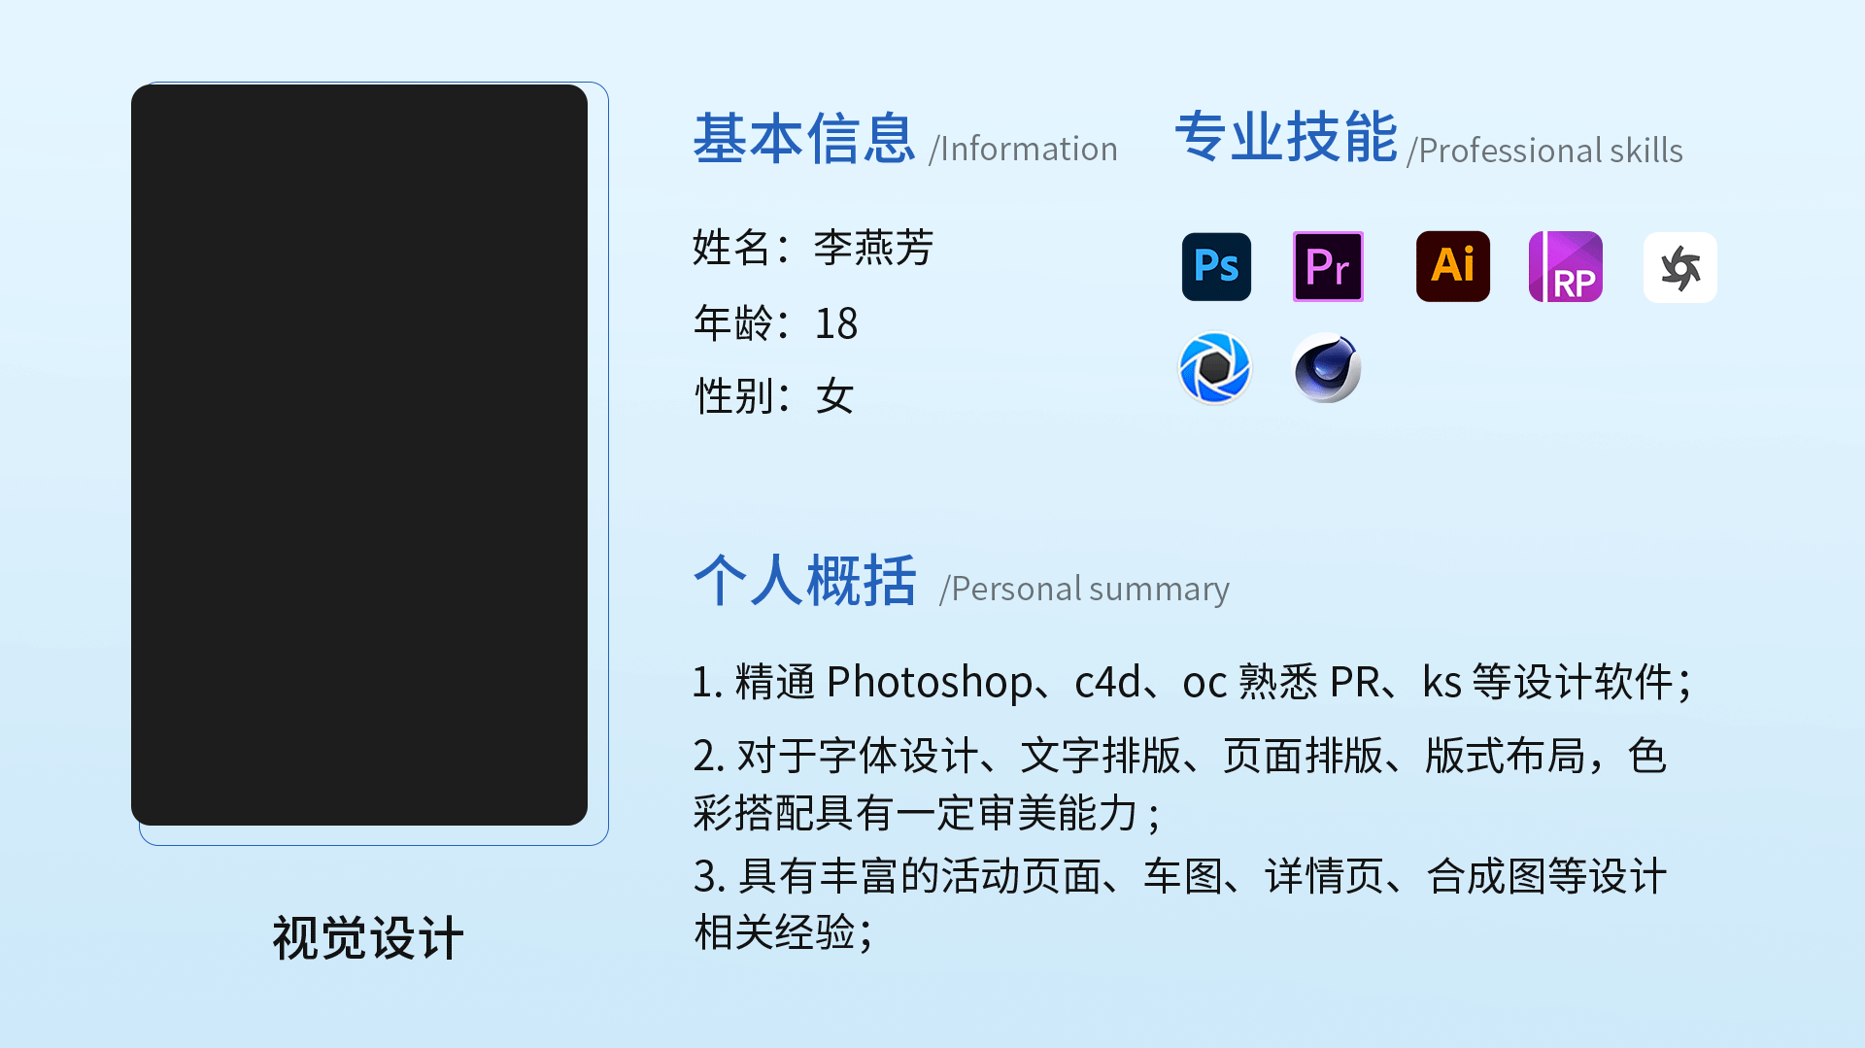The width and height of the screenshot is (1865, 1048).
Task: Select the name text 李燕芳
Action: tap(873, 248)
